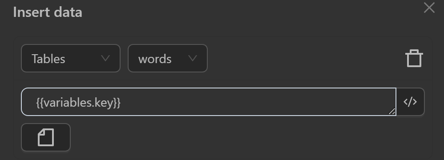Click on the {{variables.key}} text
The image size is (444, 160).
click(x=78, y=103)
